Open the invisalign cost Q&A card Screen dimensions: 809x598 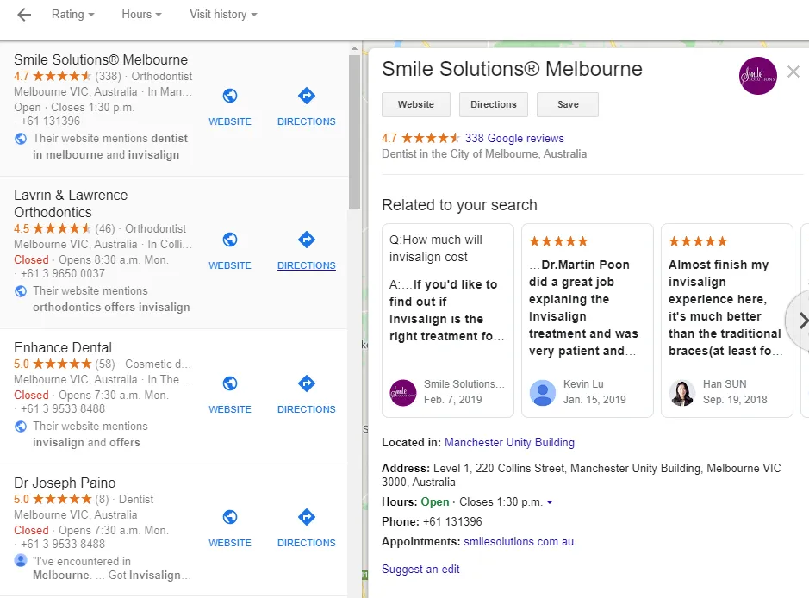448,320
